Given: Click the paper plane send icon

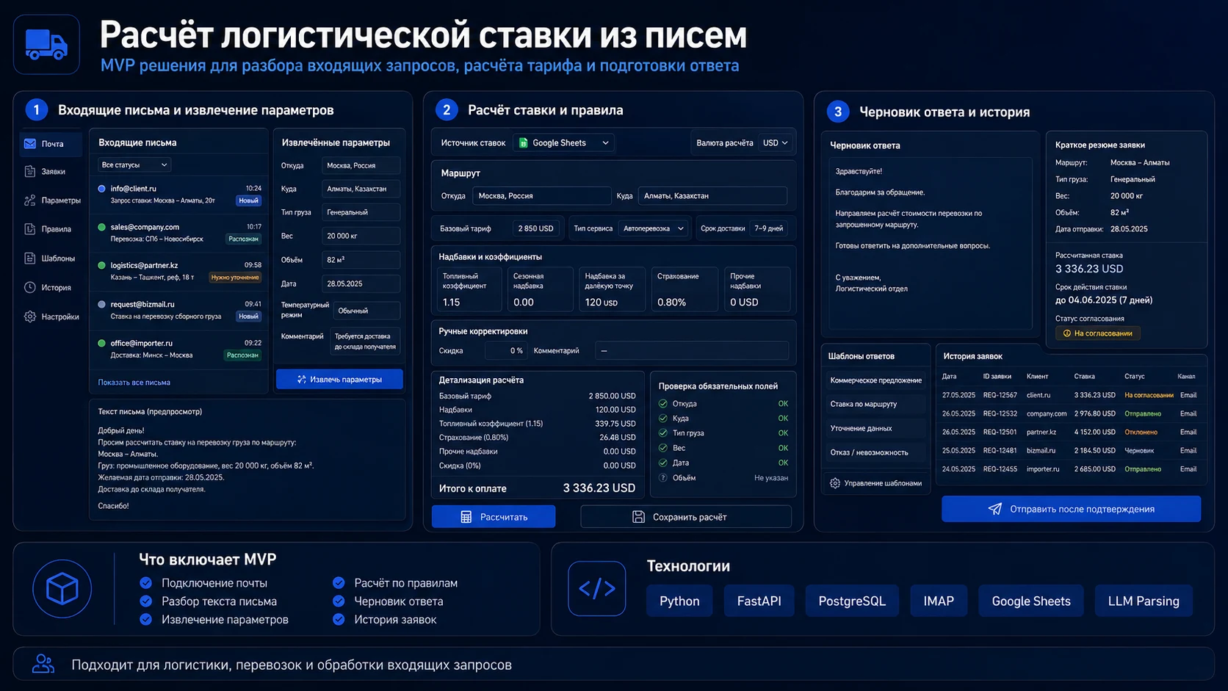Looking at the screenshot, I should (x=995, y=509).
